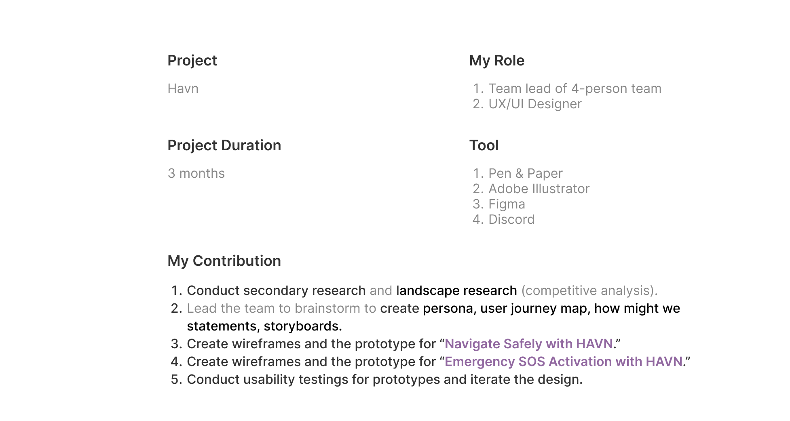Image resolution: width=790 pixels, height=421 pixels.
Task: Click the 3 months duration text
Action: point(196,173)
